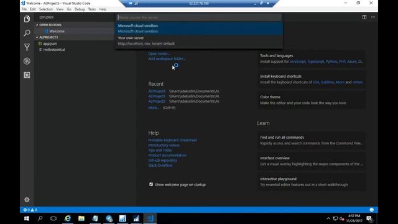Open File Explorer from the taskbar
The image size is (398, 224).
[81, 218]
